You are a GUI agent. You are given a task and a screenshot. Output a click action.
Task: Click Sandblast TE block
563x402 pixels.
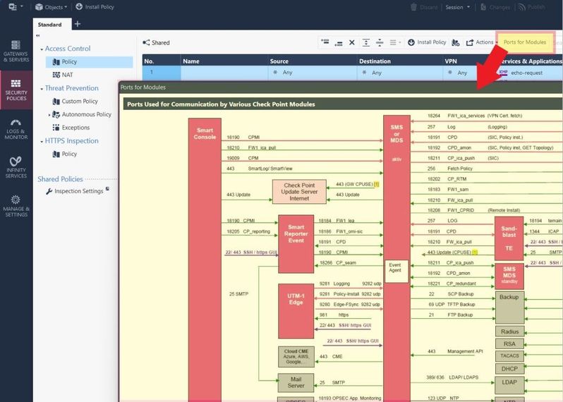tap(509, 238)
